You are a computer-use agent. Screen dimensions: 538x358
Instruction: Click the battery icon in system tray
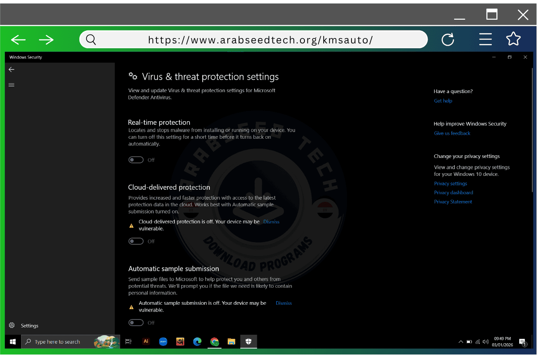click(469, 342)
